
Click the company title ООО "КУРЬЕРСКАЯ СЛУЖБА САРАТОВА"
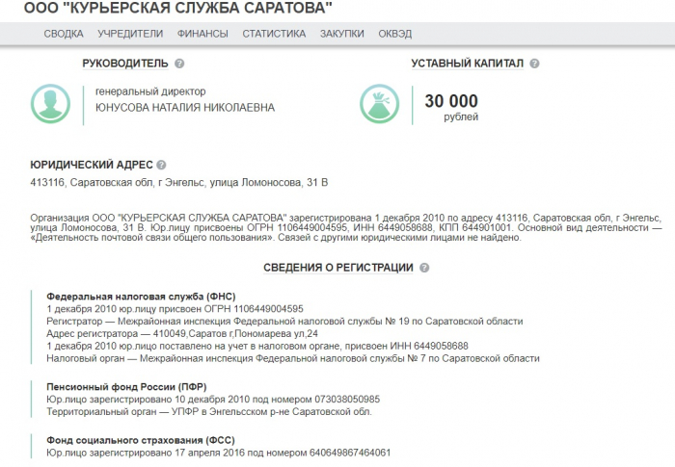178,8
